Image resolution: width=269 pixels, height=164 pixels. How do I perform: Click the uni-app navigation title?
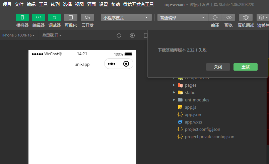point(82,65)
